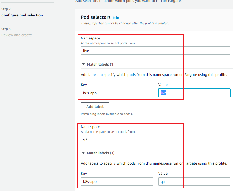The image size is (233, 191).
Task: Click the Pod selectors heading
Action: tap(96, 17)
